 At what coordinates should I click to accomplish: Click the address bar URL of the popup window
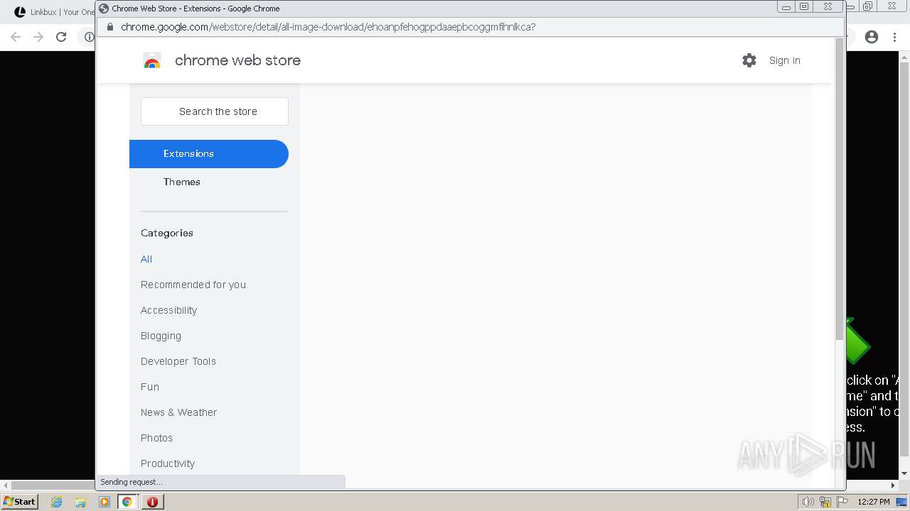coord(328,27)
